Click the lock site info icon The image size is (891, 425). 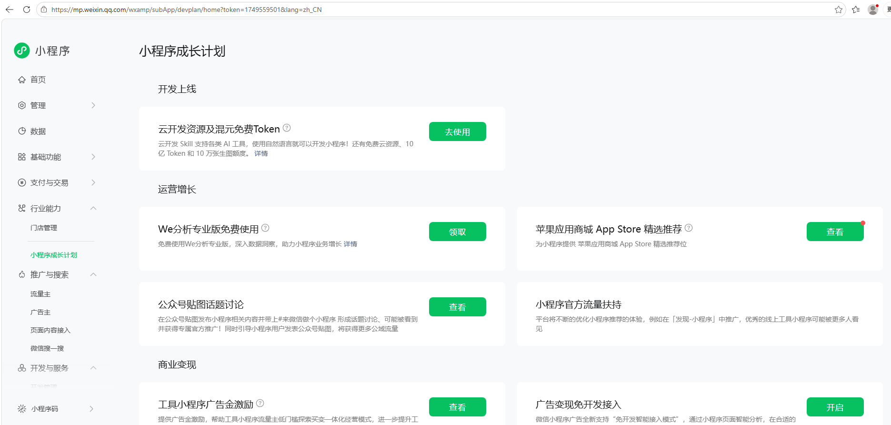[44, 10]
